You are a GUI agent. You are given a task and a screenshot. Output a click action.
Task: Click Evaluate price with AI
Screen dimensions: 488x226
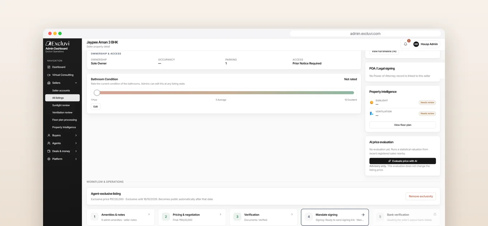(x=403, y=161)
